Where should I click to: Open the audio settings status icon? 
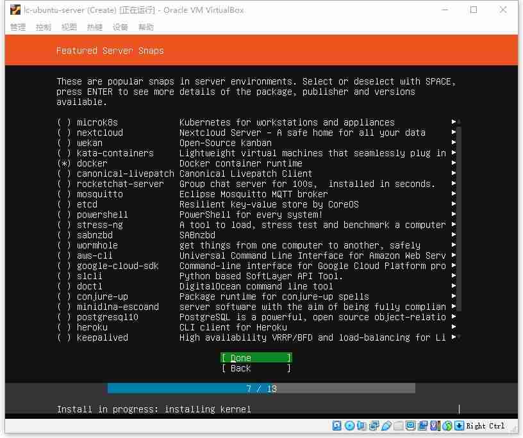tap(361, 426)
